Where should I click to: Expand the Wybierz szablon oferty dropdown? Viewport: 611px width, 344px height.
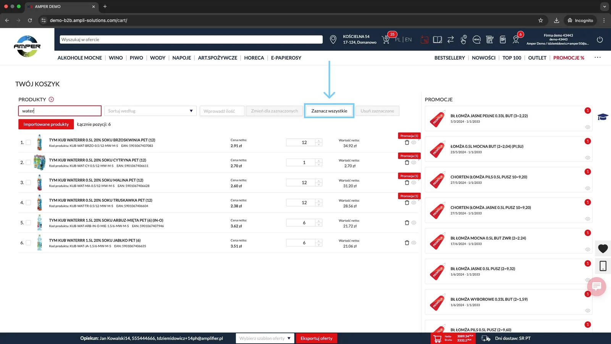point(265,338)
